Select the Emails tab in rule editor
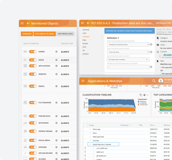The height and width of the screenshot is (160, 172). pos(85,43)
